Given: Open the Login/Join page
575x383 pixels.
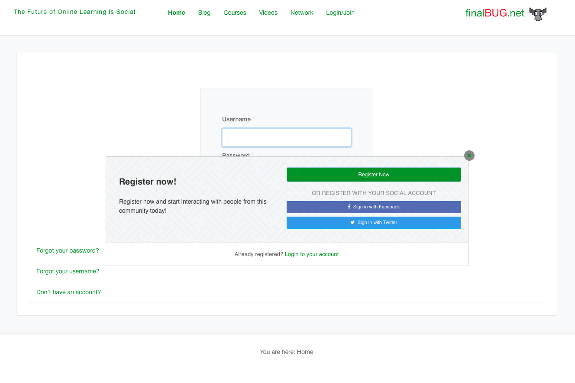Looking at the screenshot, I should tap(340, 13).
